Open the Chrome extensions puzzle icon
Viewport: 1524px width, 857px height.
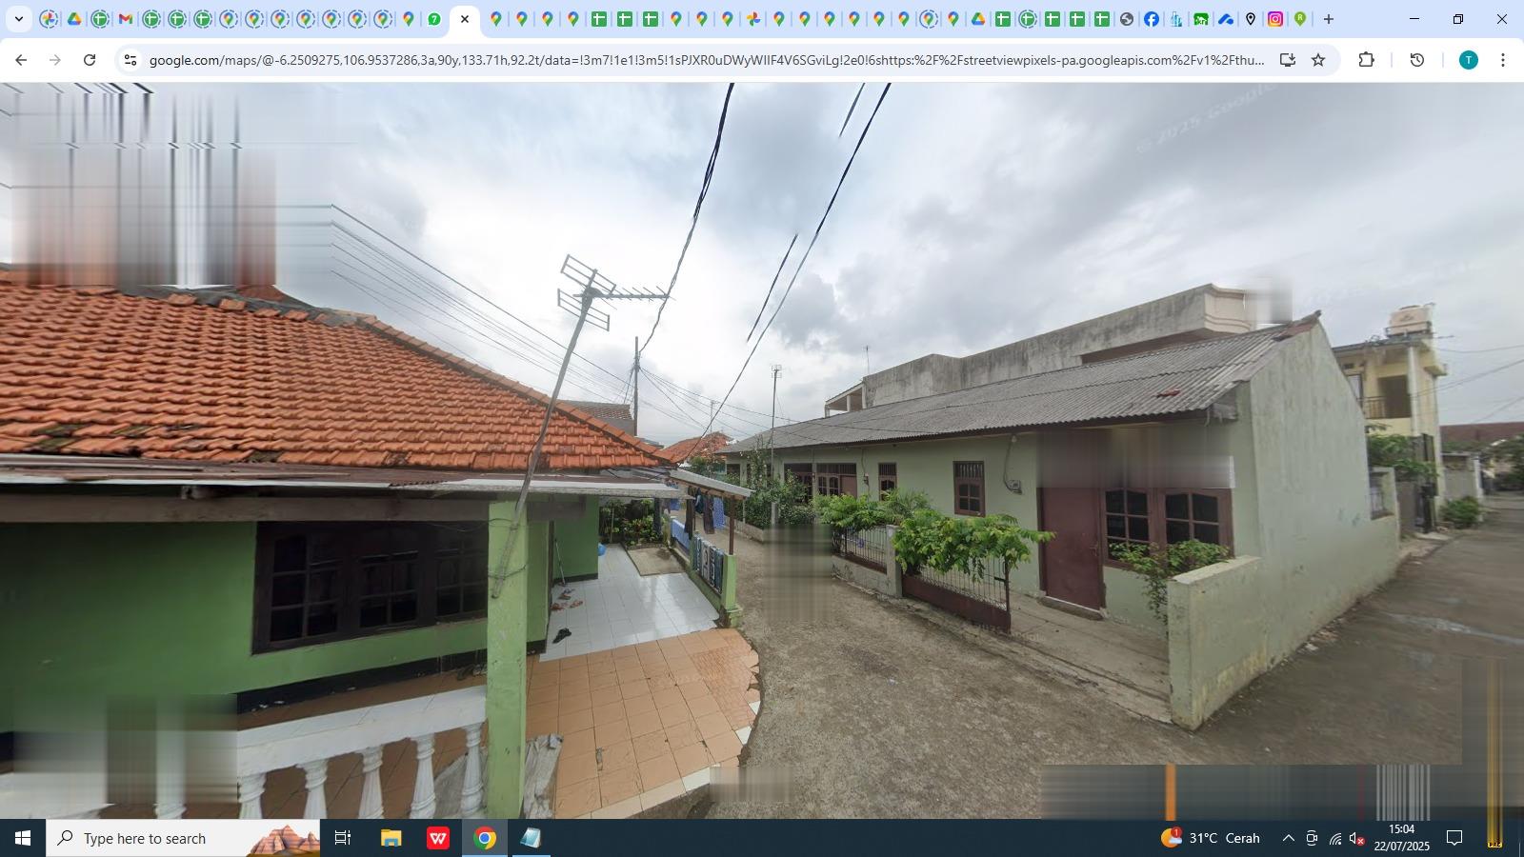[x=1367, y=59]
